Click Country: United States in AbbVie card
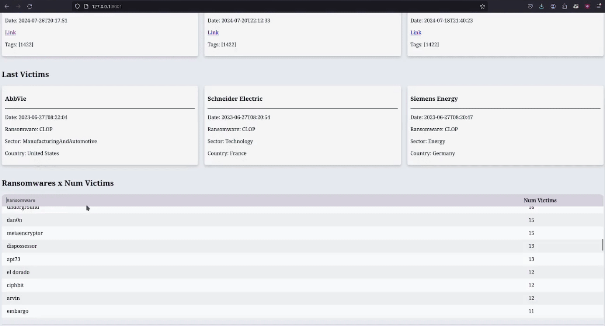Image resolution: width=605 pixels, height=326 pixels. [x=32, y=153]
